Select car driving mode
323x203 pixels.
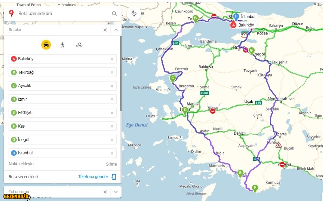coord(46,45)
